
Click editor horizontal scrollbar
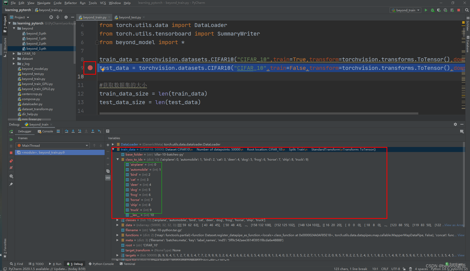(x=259, y=113)
